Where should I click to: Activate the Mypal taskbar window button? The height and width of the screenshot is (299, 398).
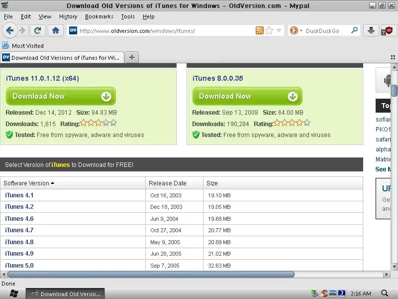(65, 294)
